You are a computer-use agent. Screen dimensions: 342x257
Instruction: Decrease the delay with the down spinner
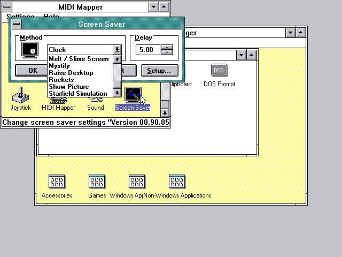[167, 52]
